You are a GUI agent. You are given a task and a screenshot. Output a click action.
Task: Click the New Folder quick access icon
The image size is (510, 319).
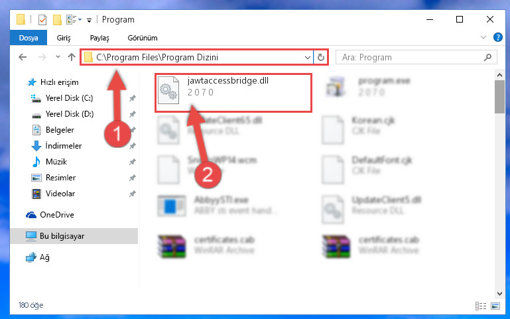click(57, 20)
